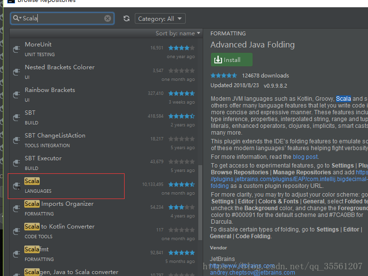Screen dimensions: 368x276
Task: Click the plugin list vertical scrollbar thumb
Action: [x=200, y=203]
